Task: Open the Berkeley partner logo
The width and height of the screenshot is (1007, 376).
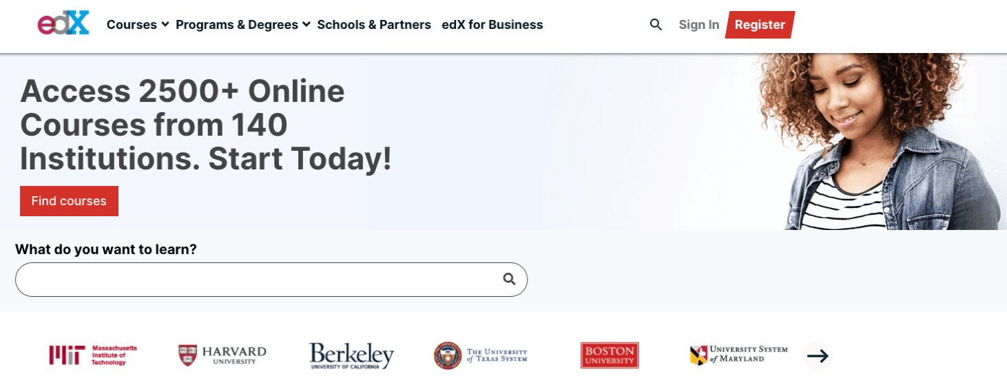Action: click(351, 355)
